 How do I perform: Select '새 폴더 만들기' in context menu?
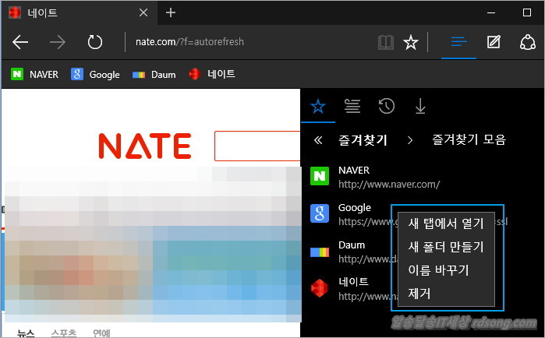point(445,247)
